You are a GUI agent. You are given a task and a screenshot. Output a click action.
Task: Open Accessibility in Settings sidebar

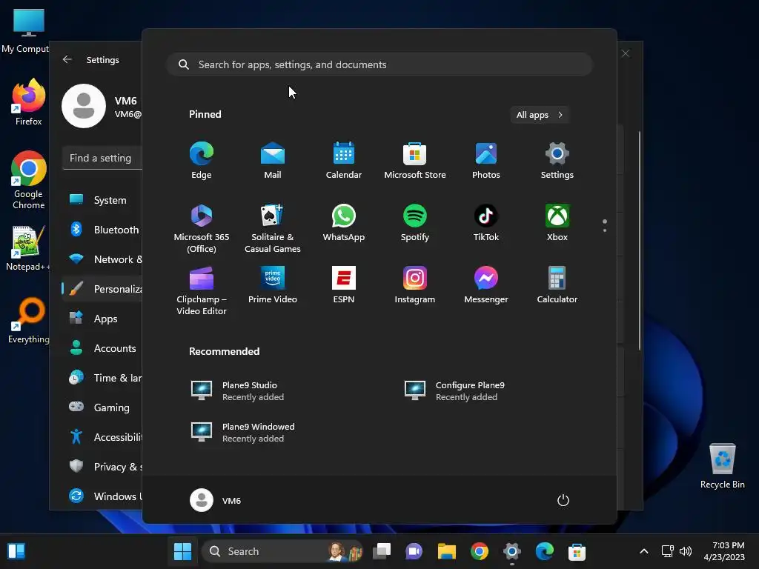[102, 437]
